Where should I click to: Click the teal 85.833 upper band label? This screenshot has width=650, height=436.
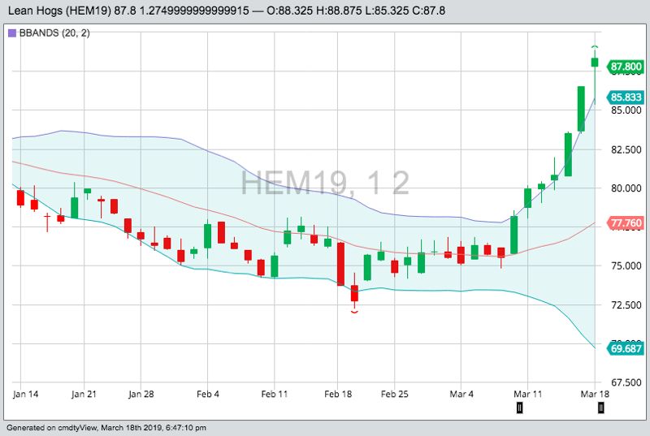coord(626,97)
